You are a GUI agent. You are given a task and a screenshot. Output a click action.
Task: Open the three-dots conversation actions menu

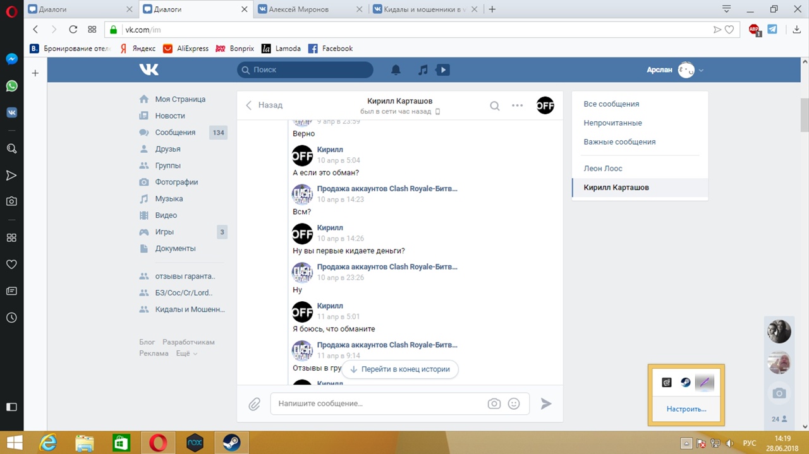tap(517, 105)
